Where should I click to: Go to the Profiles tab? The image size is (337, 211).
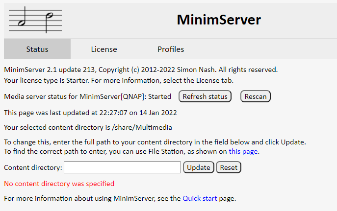click(x=171, y=49)
